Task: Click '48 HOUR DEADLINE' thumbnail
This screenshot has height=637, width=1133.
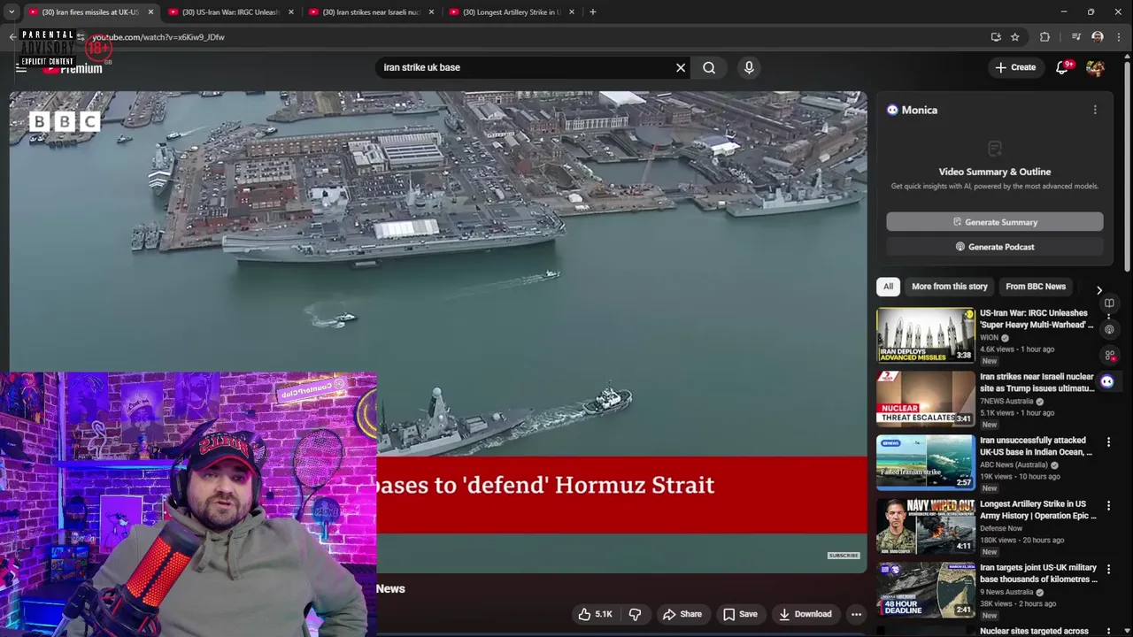Action: click(926, 590)
